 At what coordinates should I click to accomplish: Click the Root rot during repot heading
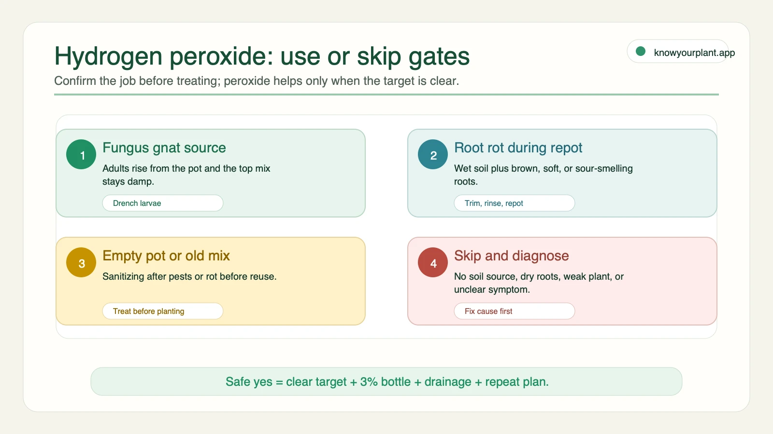pyautogui.click(x=518, y=148)
